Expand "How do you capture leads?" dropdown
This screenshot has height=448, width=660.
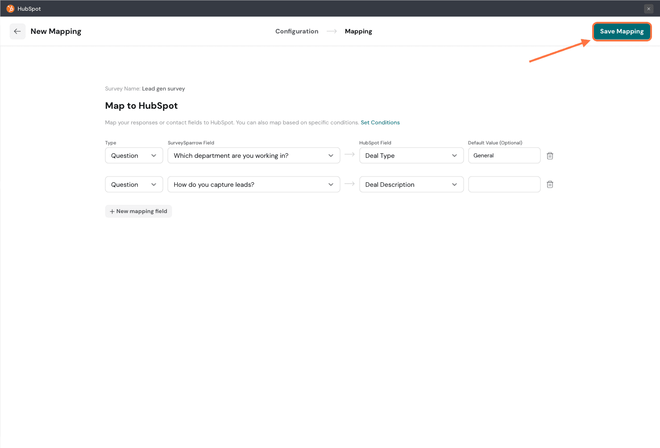tap(253, 185)
